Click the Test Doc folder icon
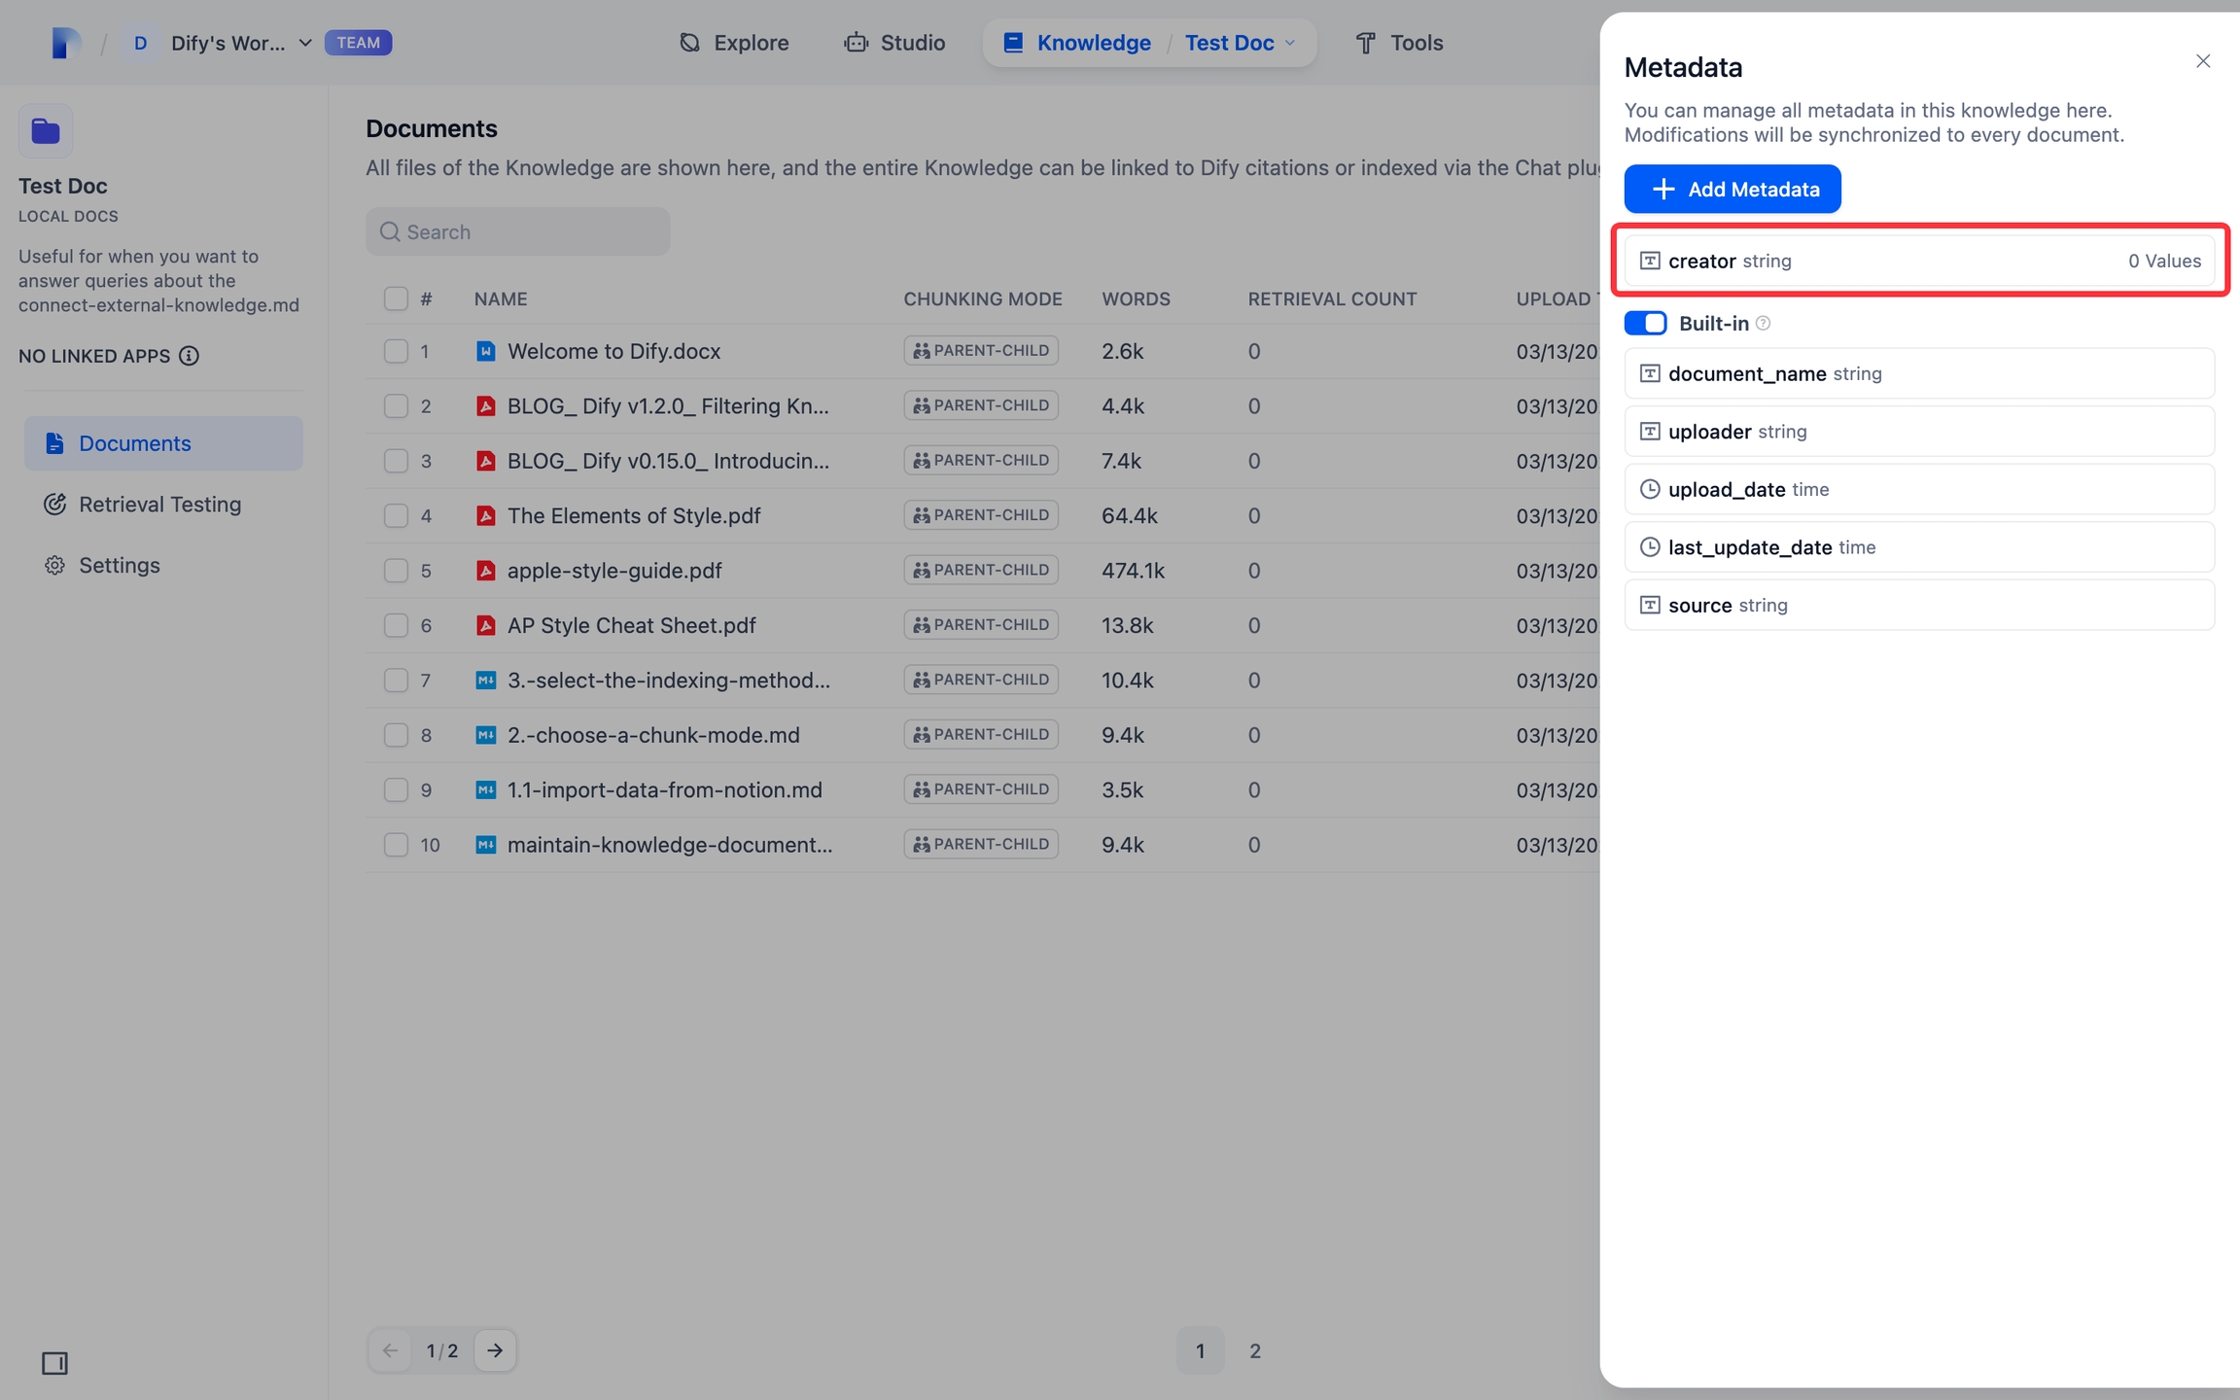 (46, 131)
